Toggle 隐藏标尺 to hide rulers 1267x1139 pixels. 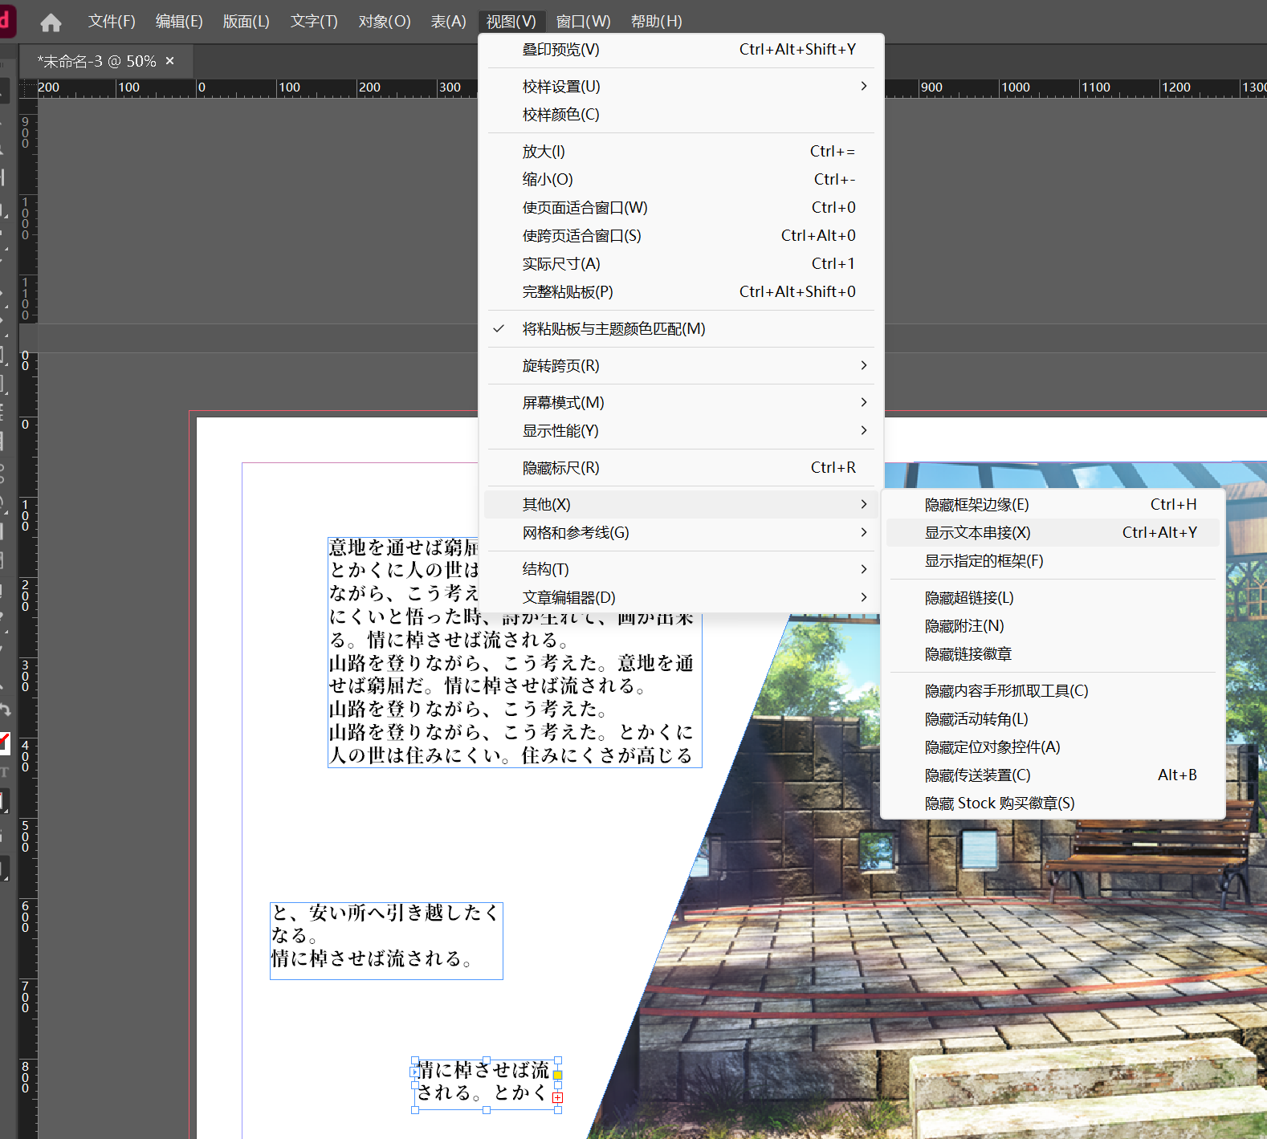(x=560, y=468)
